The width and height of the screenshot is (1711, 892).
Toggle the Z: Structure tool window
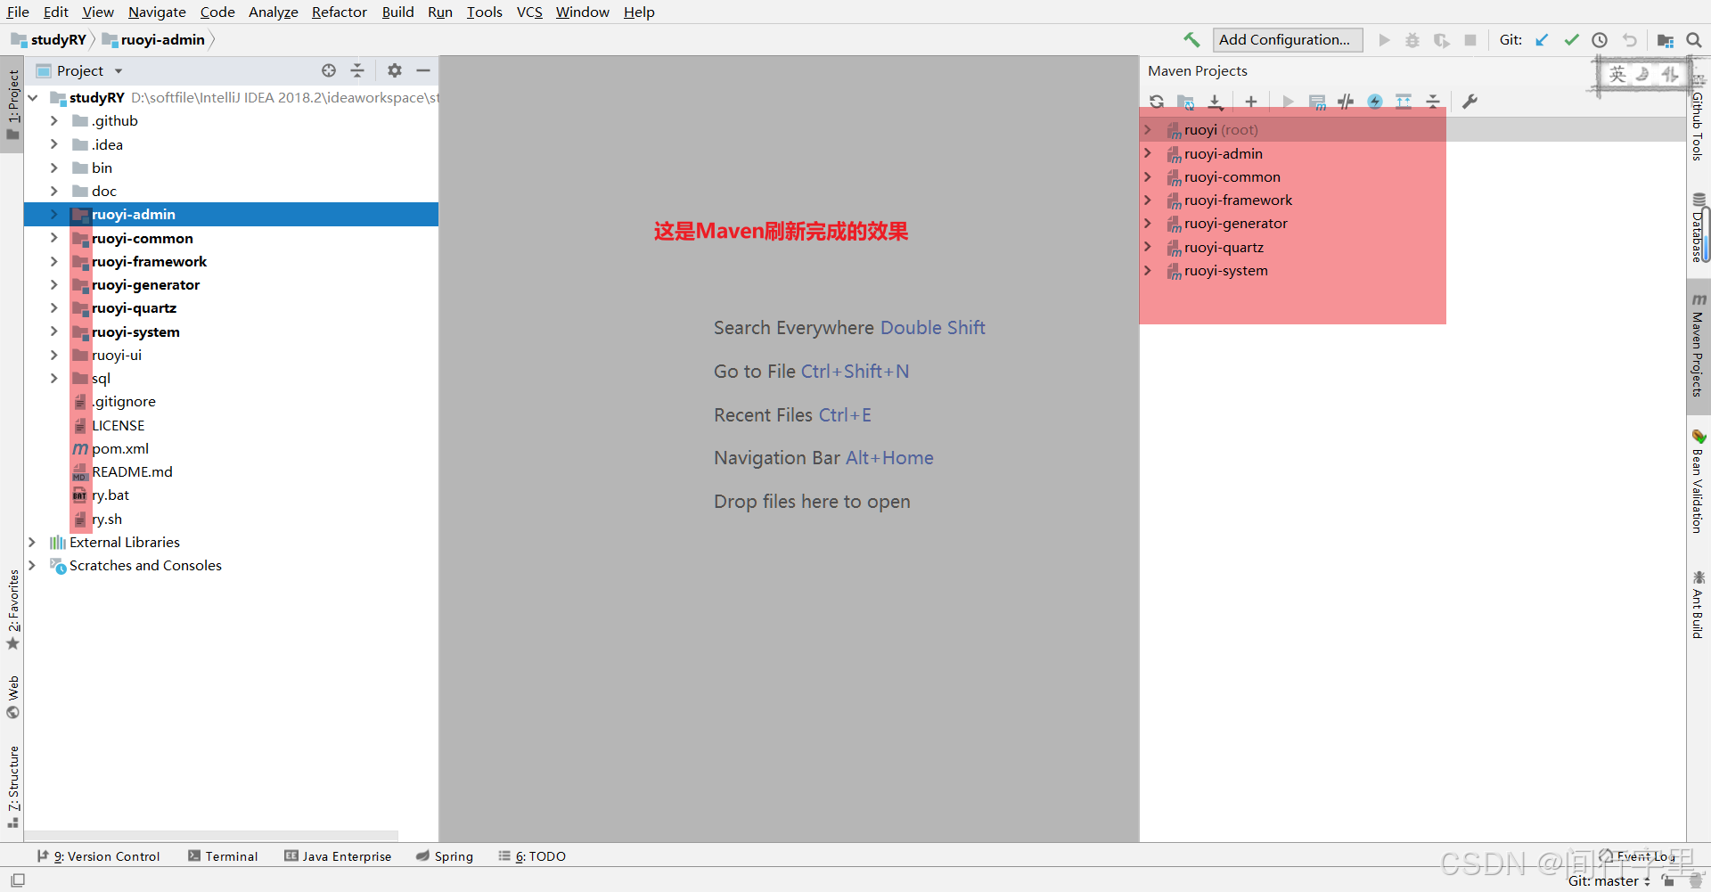pyautogui.click(x=12, y=788)
